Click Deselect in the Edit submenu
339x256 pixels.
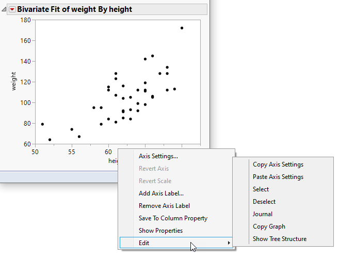[x=264, y=202]
